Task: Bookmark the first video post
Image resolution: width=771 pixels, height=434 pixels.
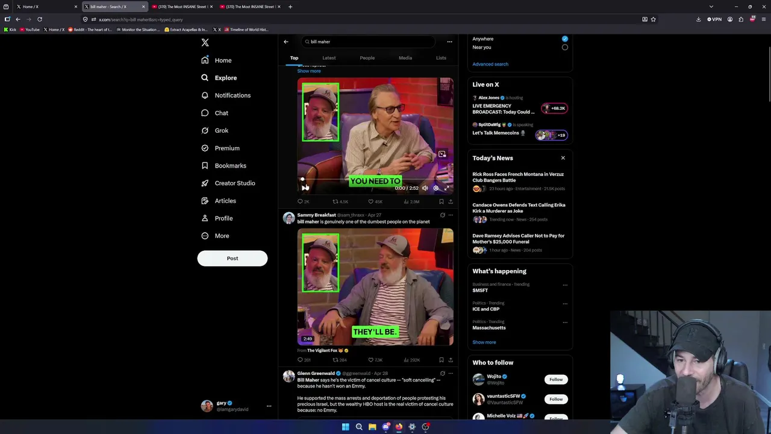Action: coord(441,201)
